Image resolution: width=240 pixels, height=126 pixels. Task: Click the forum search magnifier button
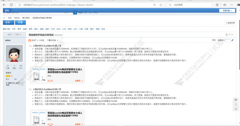point(75,13)
